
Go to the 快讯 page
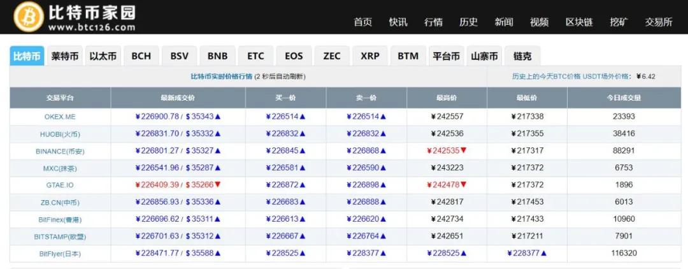click(398, 22)
